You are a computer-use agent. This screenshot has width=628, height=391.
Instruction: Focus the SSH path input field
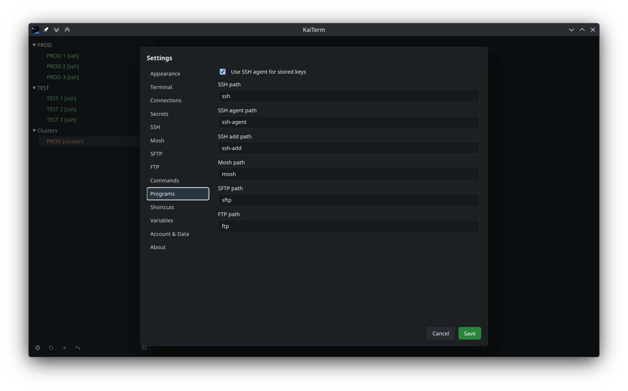(x=348, y=96)
